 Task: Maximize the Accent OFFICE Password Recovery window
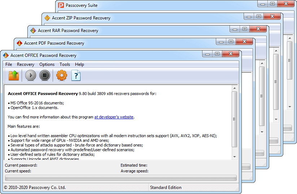coord(217,54)
